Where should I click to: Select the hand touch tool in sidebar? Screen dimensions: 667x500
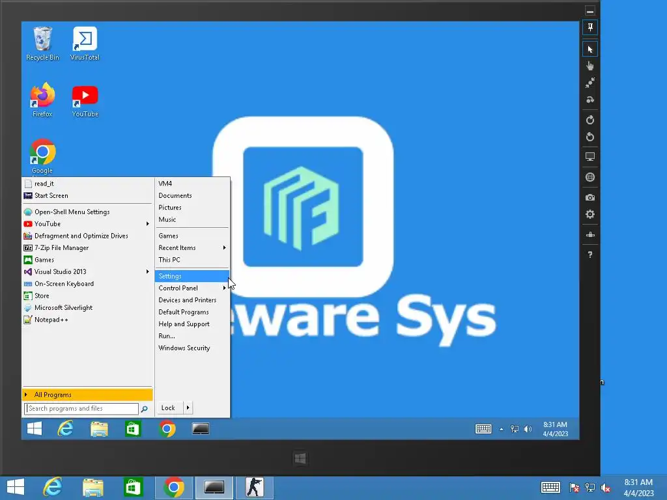point(590,66)
